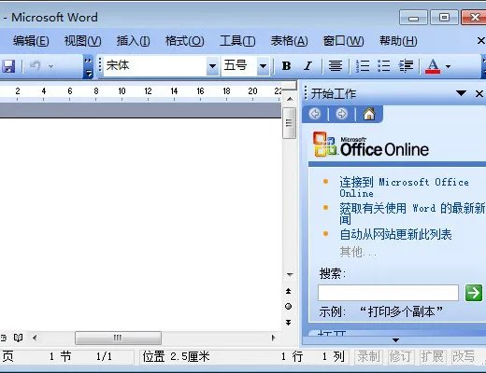Image resolution: width=486 pixels, height=373 pixels.
Task: Toggle 改写 overtype mode in status bar
Action: [x=464, y=356]
